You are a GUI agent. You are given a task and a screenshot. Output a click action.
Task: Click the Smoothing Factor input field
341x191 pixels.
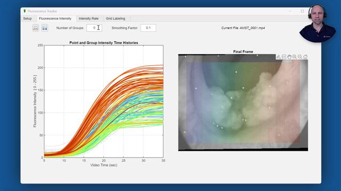[x=148, y=28]
